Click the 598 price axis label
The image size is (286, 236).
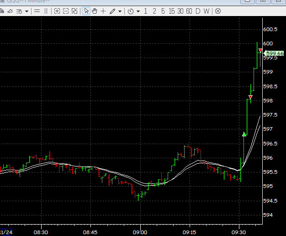tap(268, 101)
